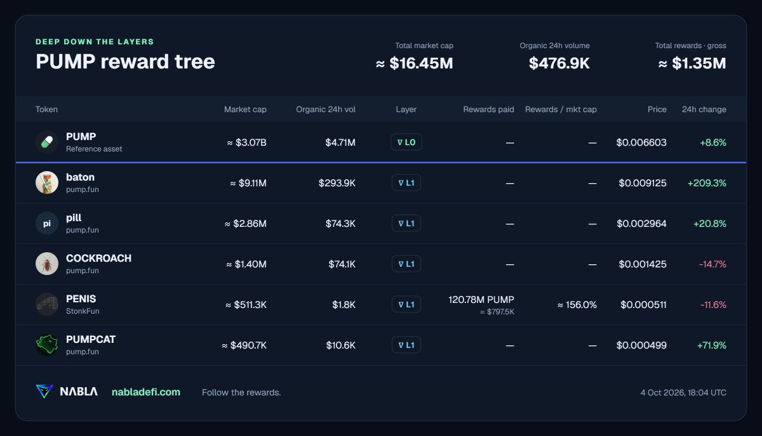Click the 120.78M PUMP rewards value
The height and width of the screenshot is (436, 762).
click(481, 299)
